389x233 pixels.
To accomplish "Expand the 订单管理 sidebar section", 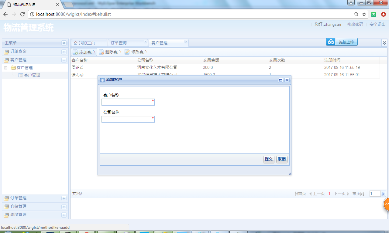I will tap(64, 198).
